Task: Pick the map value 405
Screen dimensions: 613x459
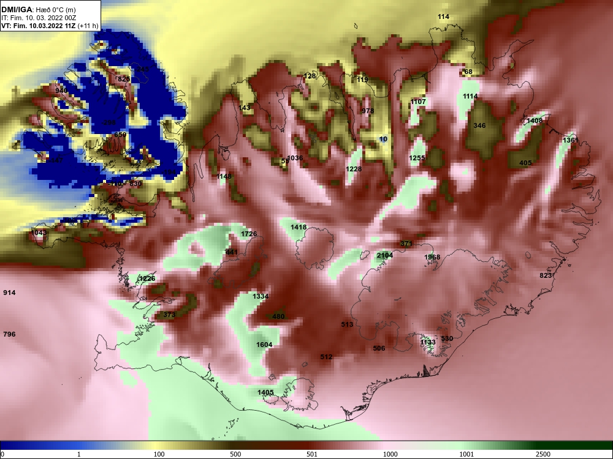Action: coord(525,163)
